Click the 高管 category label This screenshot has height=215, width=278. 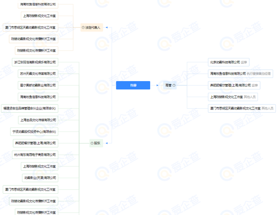[168, 85]
